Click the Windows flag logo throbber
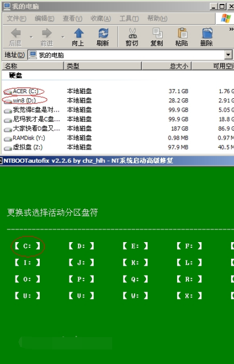 (225, 18)
